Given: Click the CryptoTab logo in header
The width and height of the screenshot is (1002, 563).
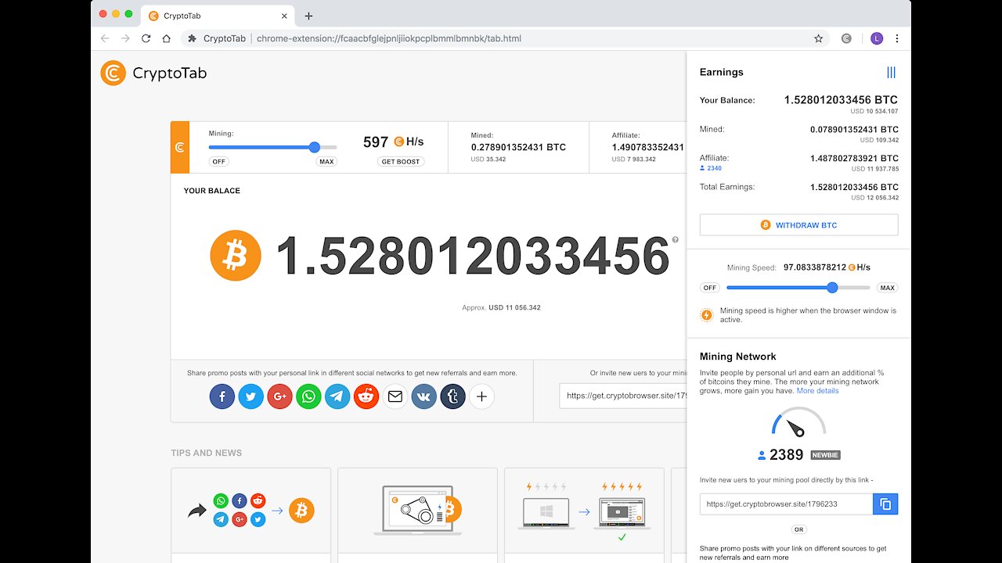Looking at the screenshot, I should point(153,74).
